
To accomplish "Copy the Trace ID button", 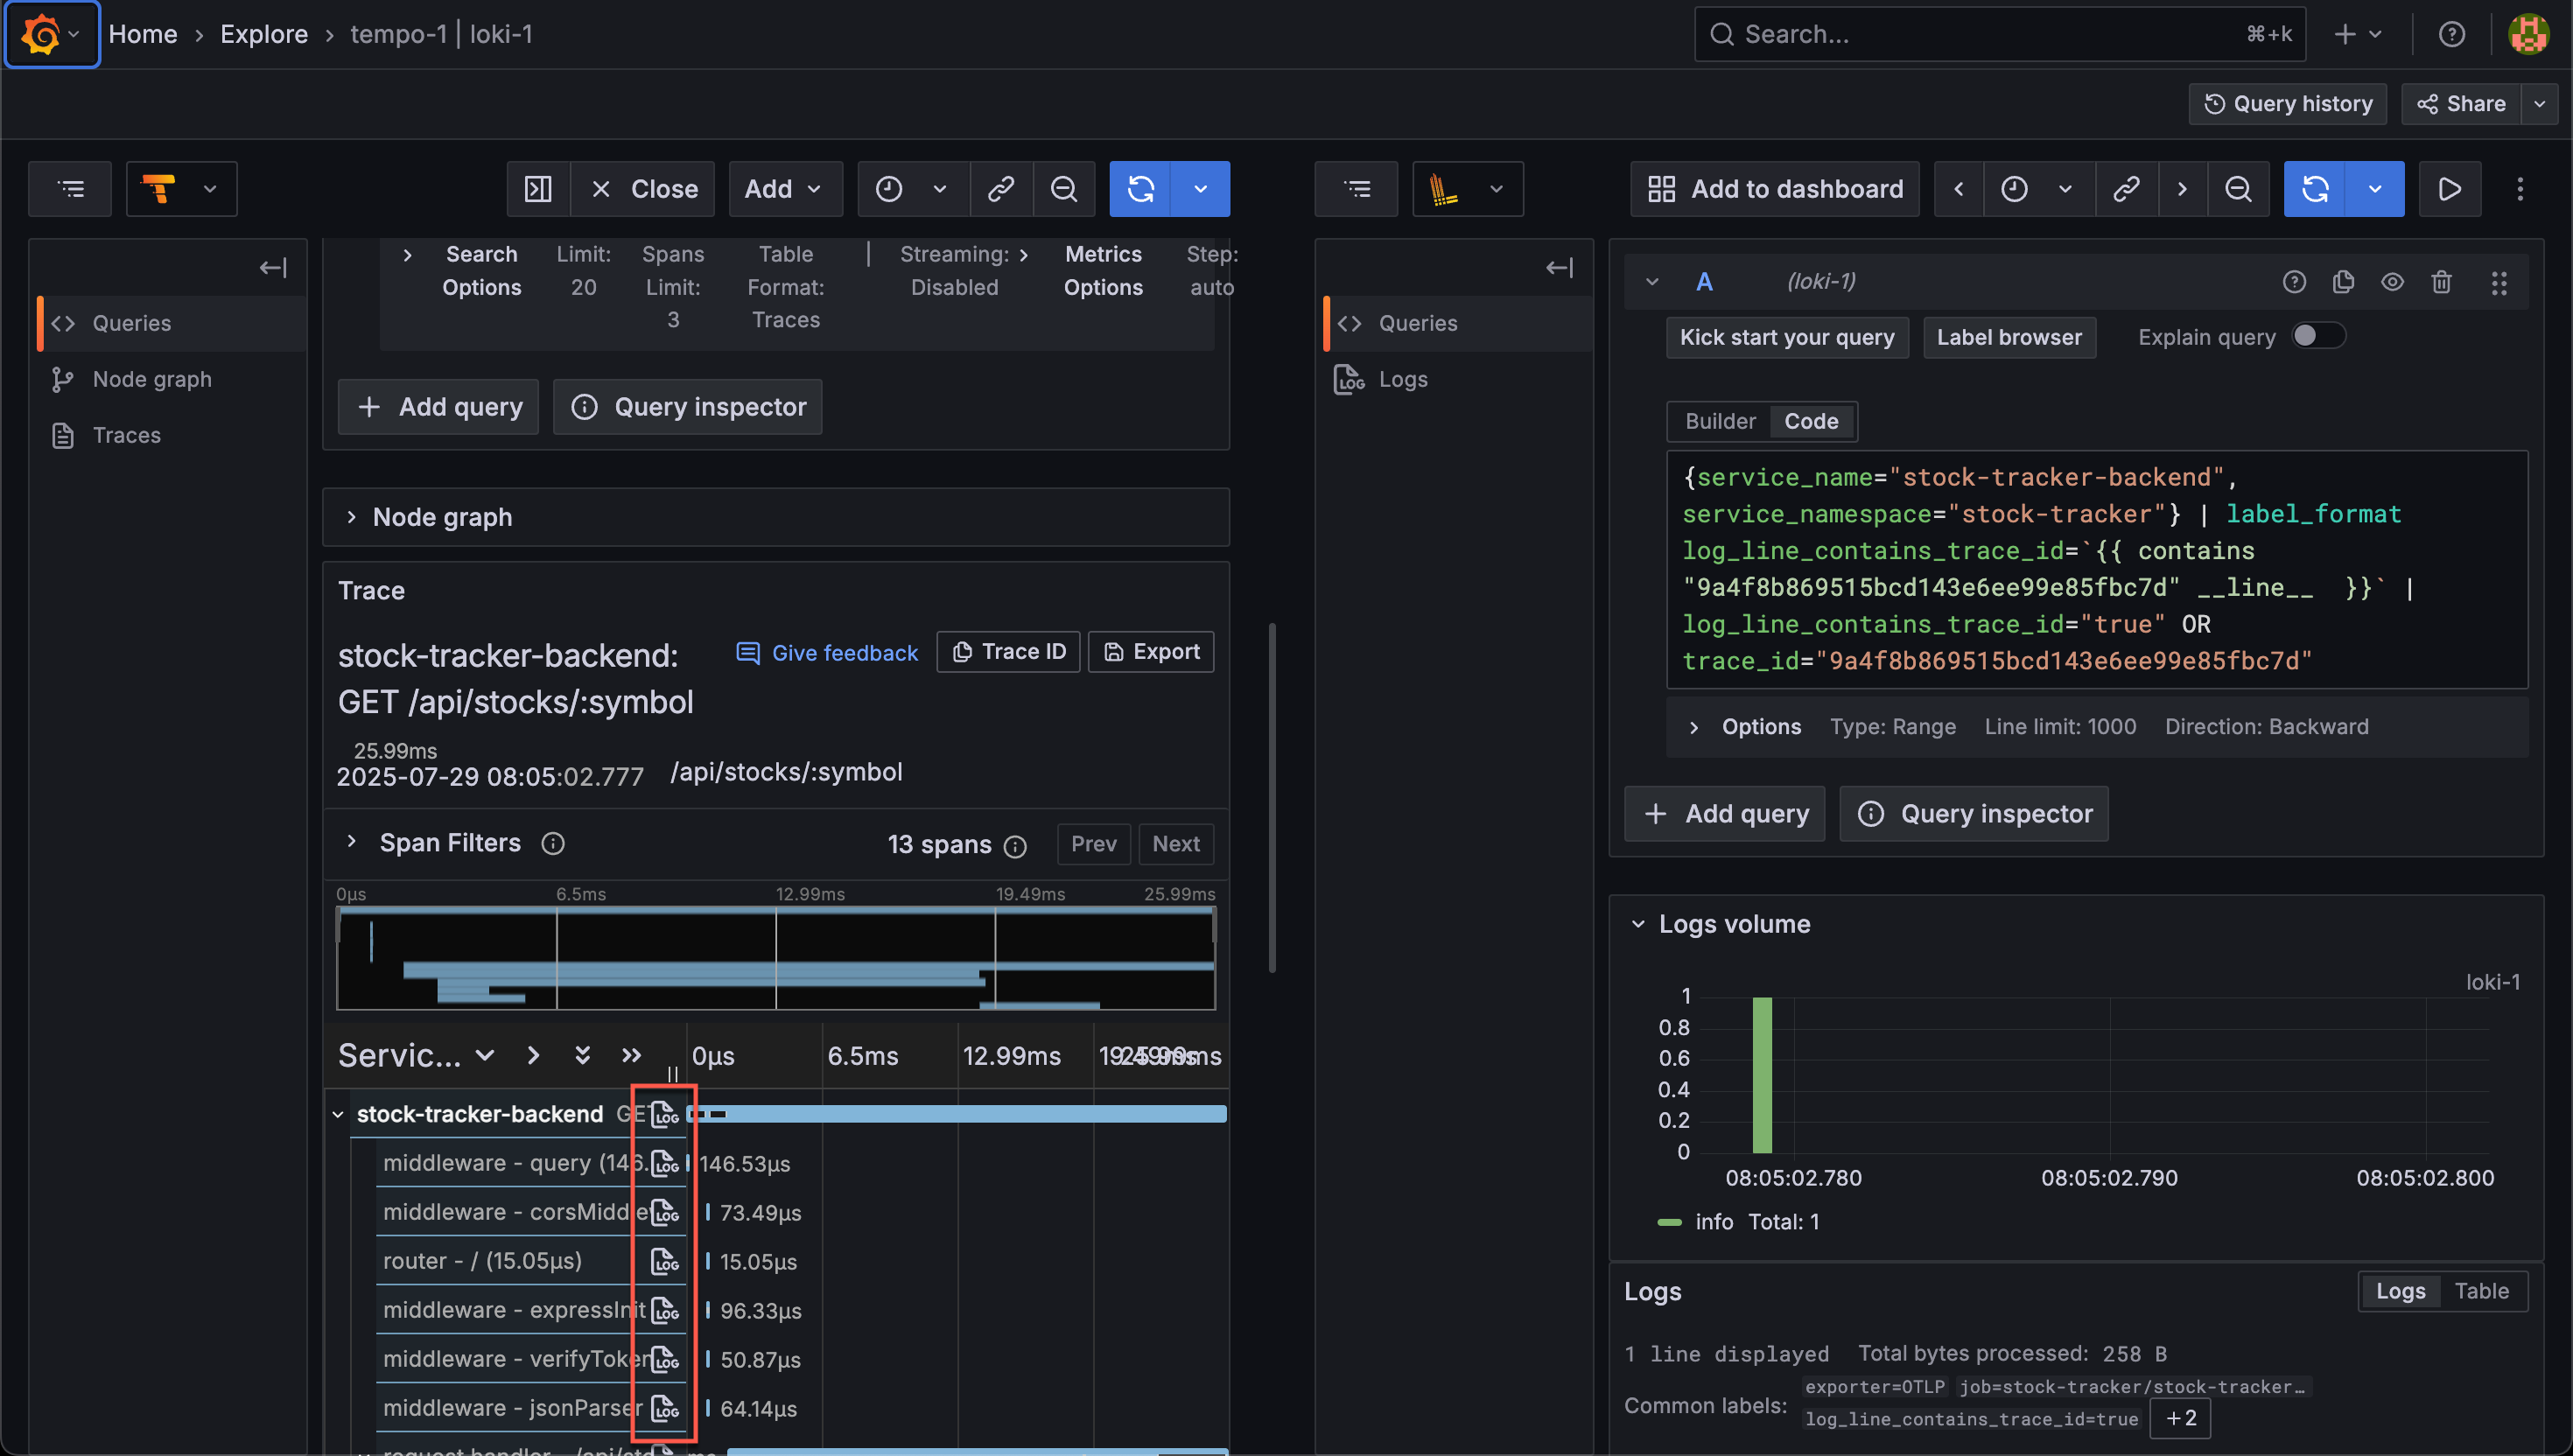I will 1008,652.
